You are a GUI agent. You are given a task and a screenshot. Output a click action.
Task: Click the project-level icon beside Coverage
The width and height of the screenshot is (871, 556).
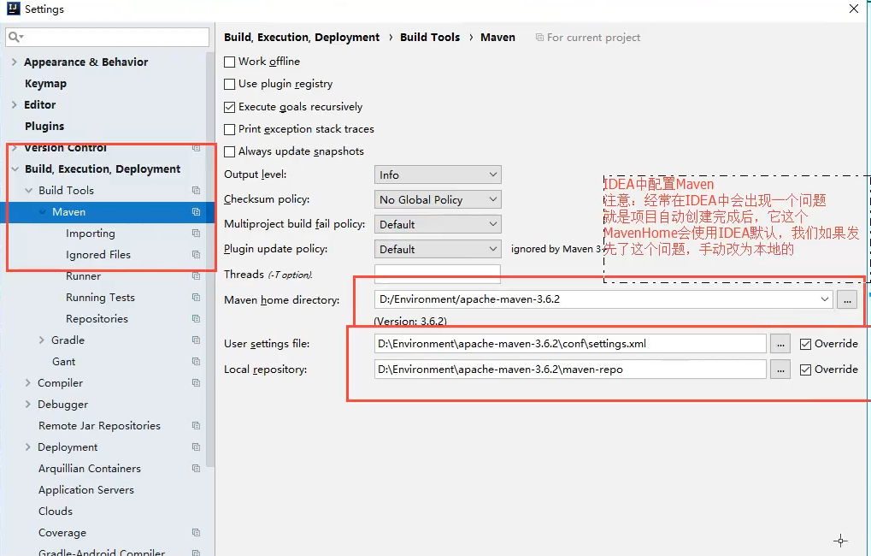tap(196, 533)
